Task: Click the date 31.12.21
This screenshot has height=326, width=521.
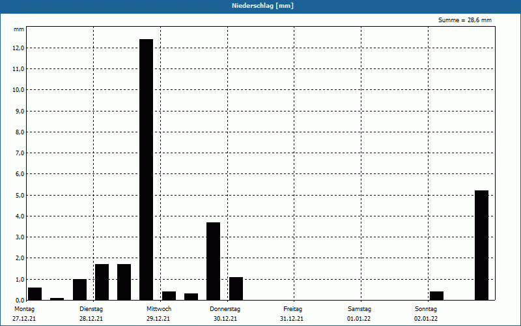Action: pyautogui.click(x=292, y=319)
